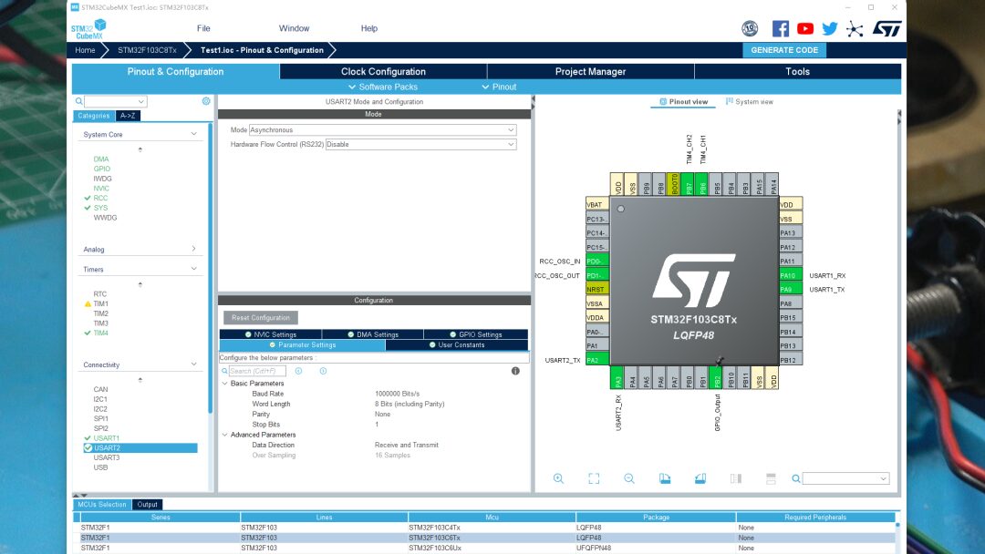This screenshot has width=985, height=554.
Task: Click pin PA3 on the chip
Action: pyautogui.click(x=617, y=378)
